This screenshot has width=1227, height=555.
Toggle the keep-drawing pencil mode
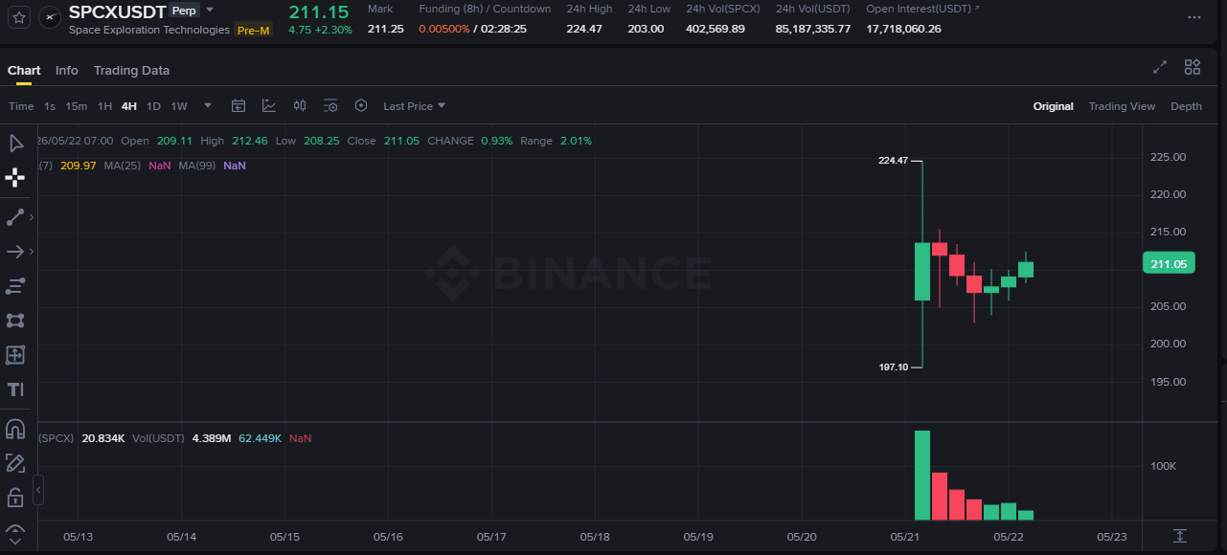[x=15, y=463]
